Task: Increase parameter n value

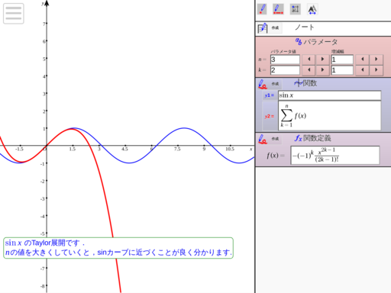Action: coord(322,60)
